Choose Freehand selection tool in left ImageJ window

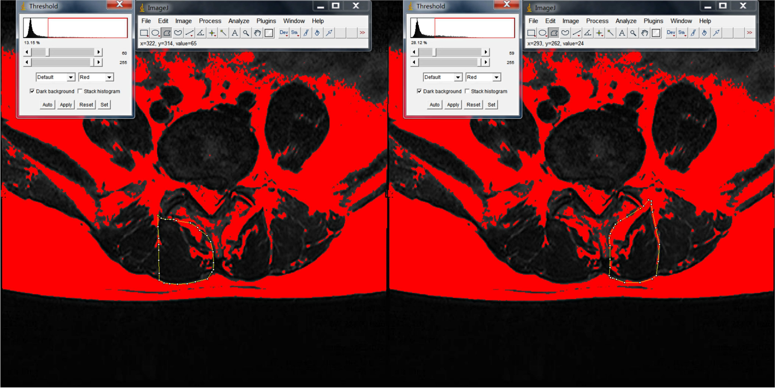178,33
